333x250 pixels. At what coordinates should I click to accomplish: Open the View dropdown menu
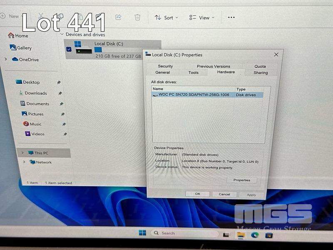pos(202,17)
